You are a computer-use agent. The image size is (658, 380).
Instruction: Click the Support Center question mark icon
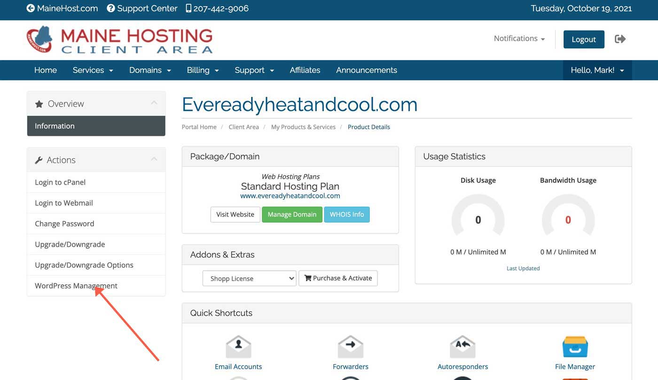pos(110,8)
